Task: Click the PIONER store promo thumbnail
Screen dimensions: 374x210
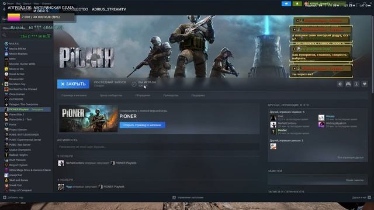Action: tap(88, 118)
